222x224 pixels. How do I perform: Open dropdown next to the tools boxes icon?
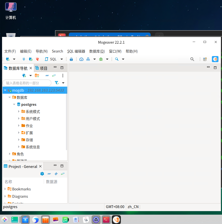coord(95,59)
